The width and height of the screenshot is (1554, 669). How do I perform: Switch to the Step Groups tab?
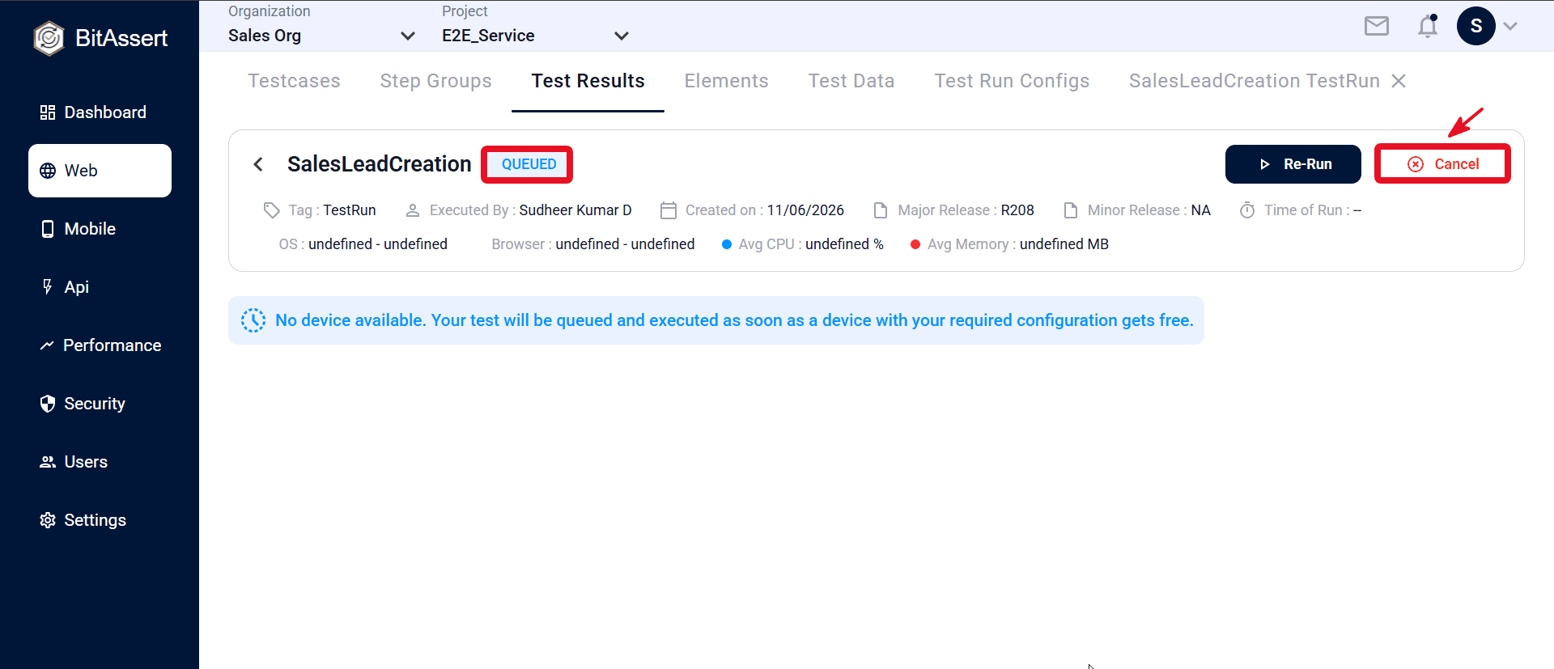435,81
